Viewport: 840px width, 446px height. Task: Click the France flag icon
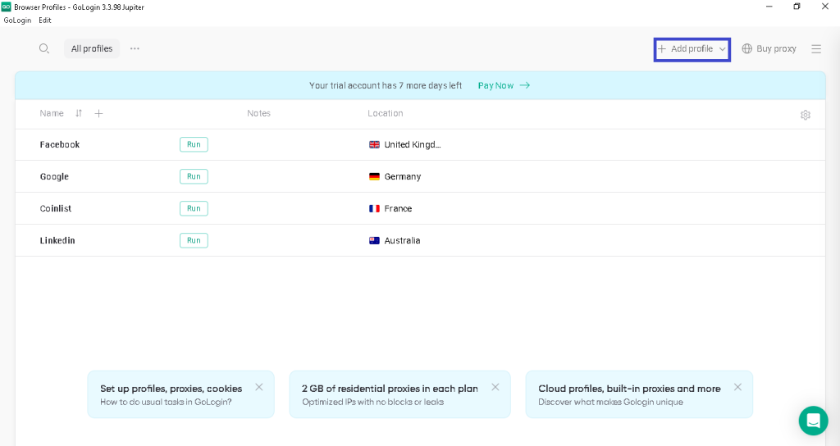click(374, 209)
